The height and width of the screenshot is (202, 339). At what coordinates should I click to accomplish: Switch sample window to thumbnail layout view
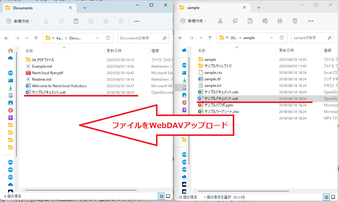(x=333, y=197)
